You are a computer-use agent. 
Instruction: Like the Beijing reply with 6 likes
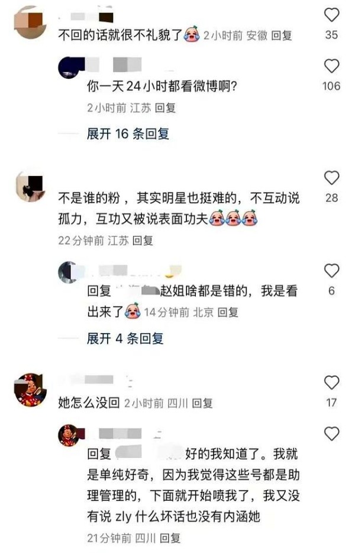click(331, 271)
